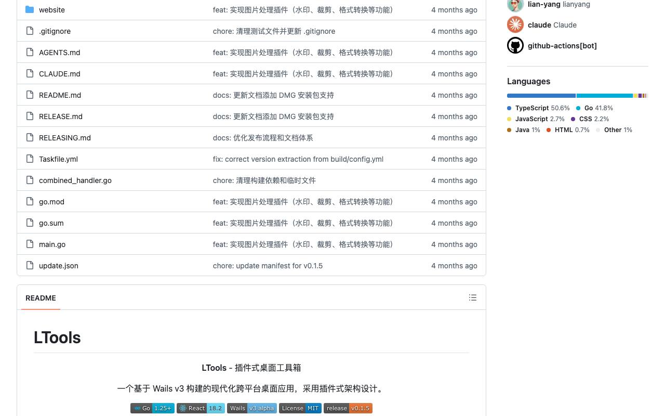Click the file icon beside main.go
The height and width of the screenshot is (416, 665).
(x=30, y=244)
